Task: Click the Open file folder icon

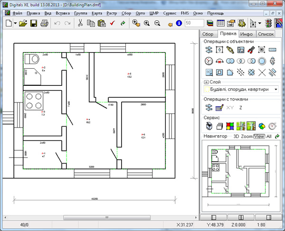Action: [23, 23]
